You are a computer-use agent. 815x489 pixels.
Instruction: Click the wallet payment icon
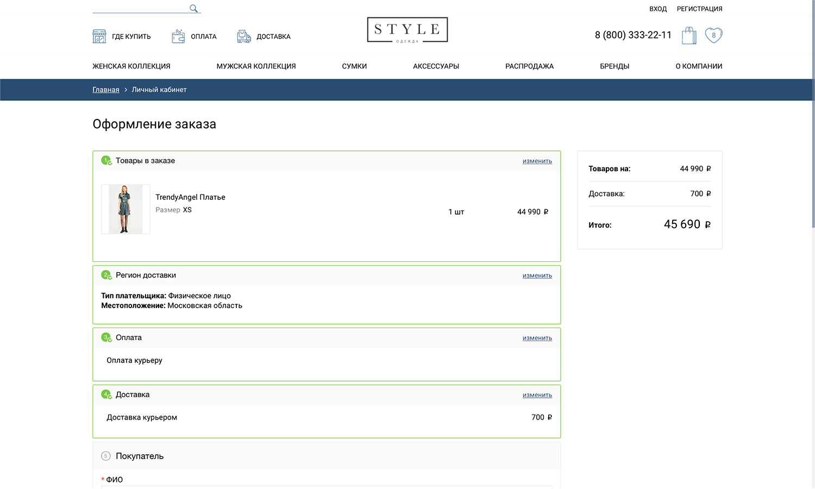pos(178,36)
